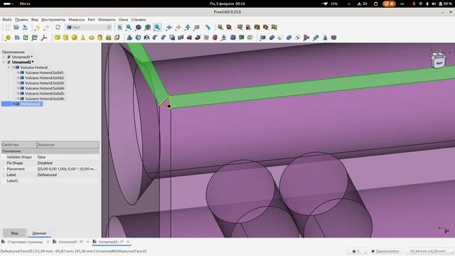
Task: Collapse the Unnamed2 document tree node
Action: [x=4, y=62]
